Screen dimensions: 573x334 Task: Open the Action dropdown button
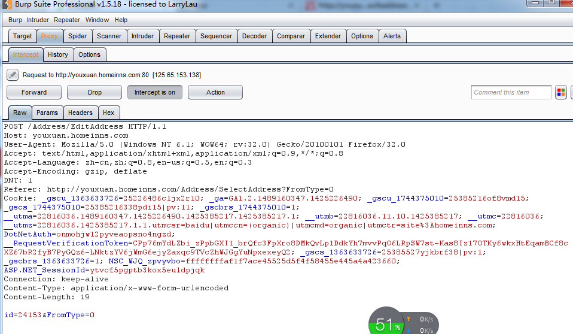point(215,92)
